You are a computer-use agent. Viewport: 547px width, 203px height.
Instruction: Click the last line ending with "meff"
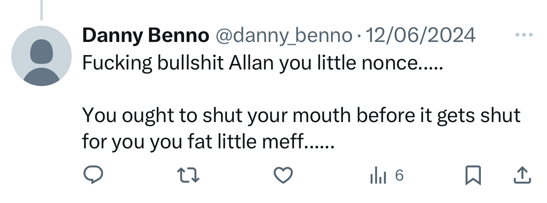point(208,142)
